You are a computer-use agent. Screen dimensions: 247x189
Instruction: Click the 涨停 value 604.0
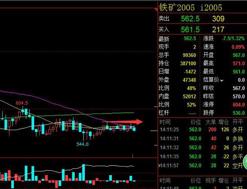238,105
